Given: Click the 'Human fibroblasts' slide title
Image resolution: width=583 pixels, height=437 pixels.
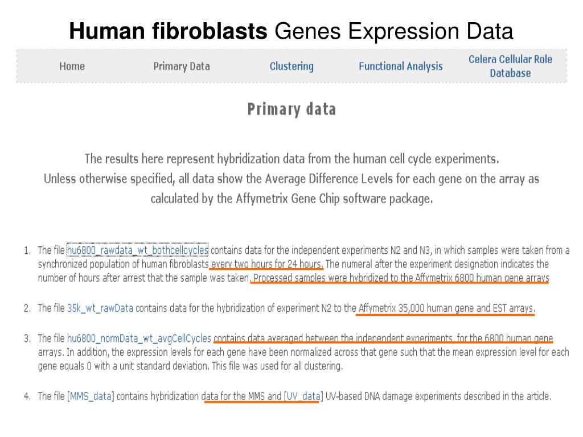Looking at the screenshot, I should point(168,31).
